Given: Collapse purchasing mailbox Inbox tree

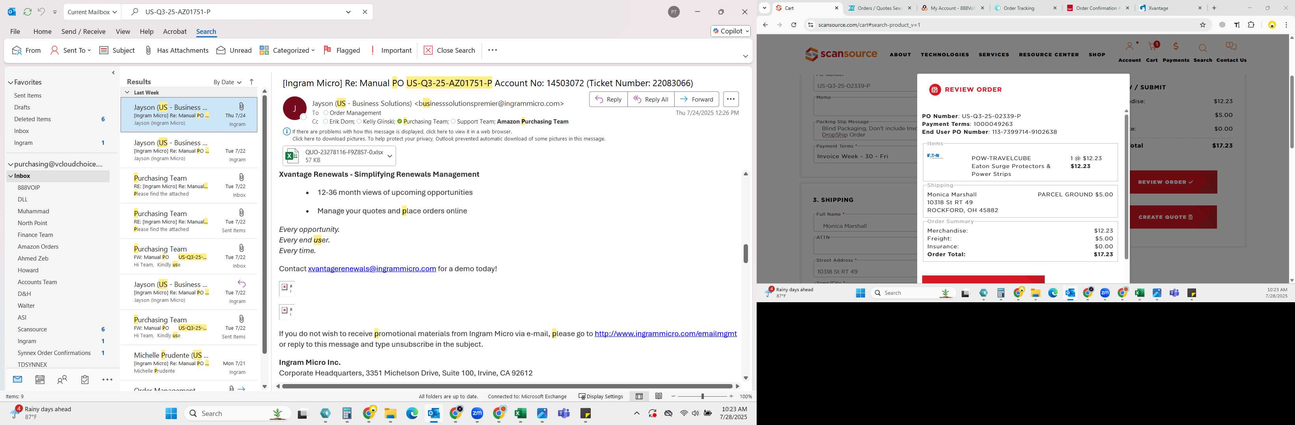Looking at the screenshot, I should coord(11,176).
